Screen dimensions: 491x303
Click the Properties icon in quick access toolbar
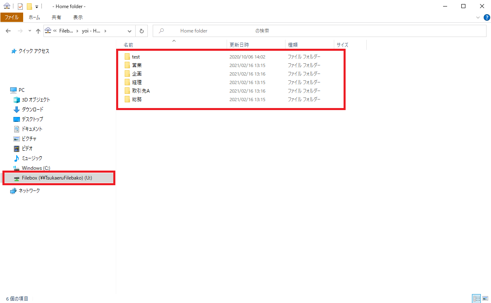(x=20, y=6)
